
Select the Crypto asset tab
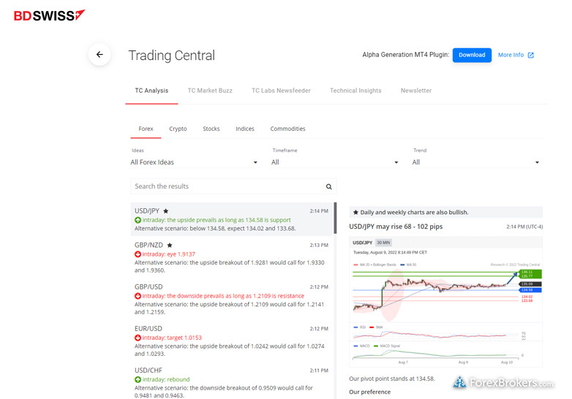click(178, 129)
